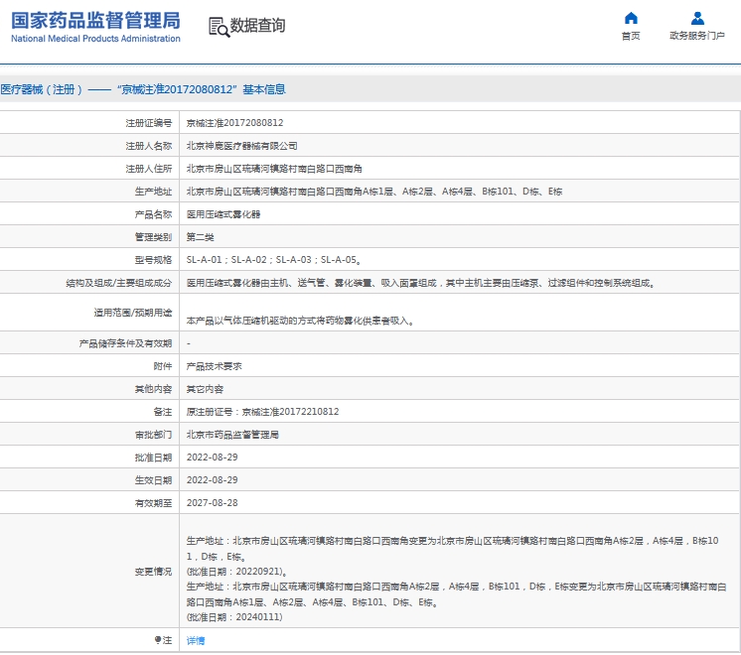
Task: Click the 注册人名称 row label
Action: (149, 146)
